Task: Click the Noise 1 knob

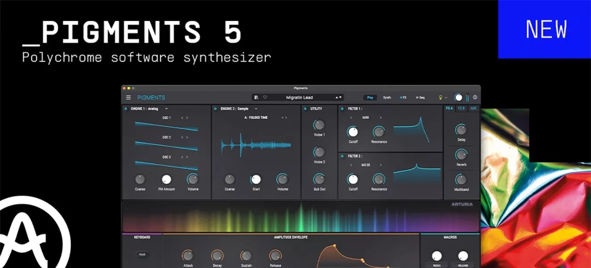Action: (319, 125)
